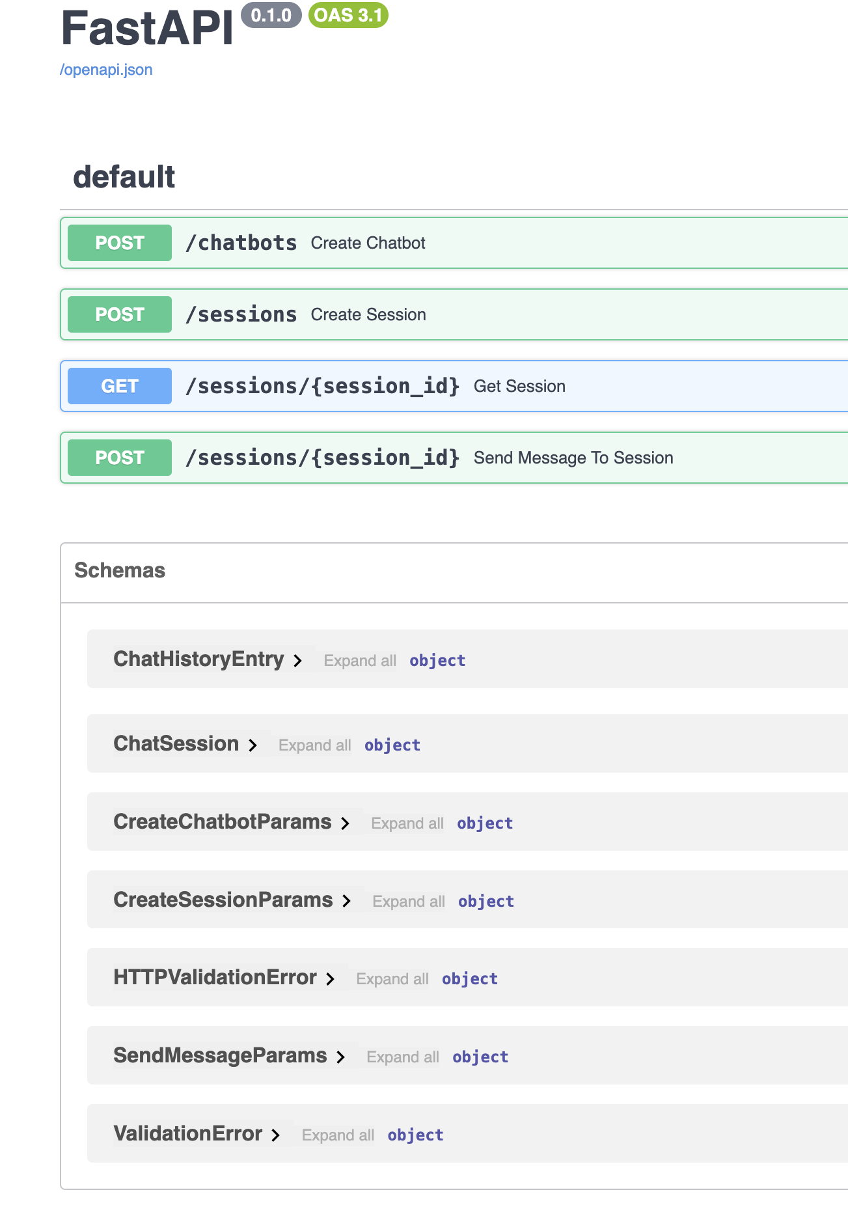Expand the ChatSession schema chevron

[x=253, y=745]
